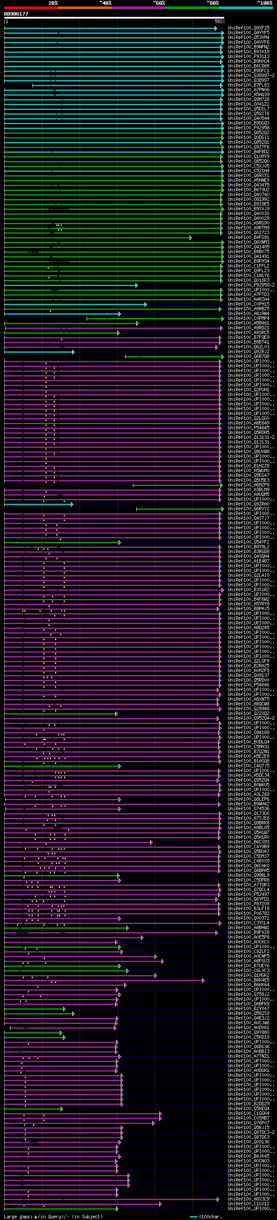The image size is (277, 1220).
Task: Click the green alignment bar for UniRef100_B4FG91
Action: click(x=98, y=238)
